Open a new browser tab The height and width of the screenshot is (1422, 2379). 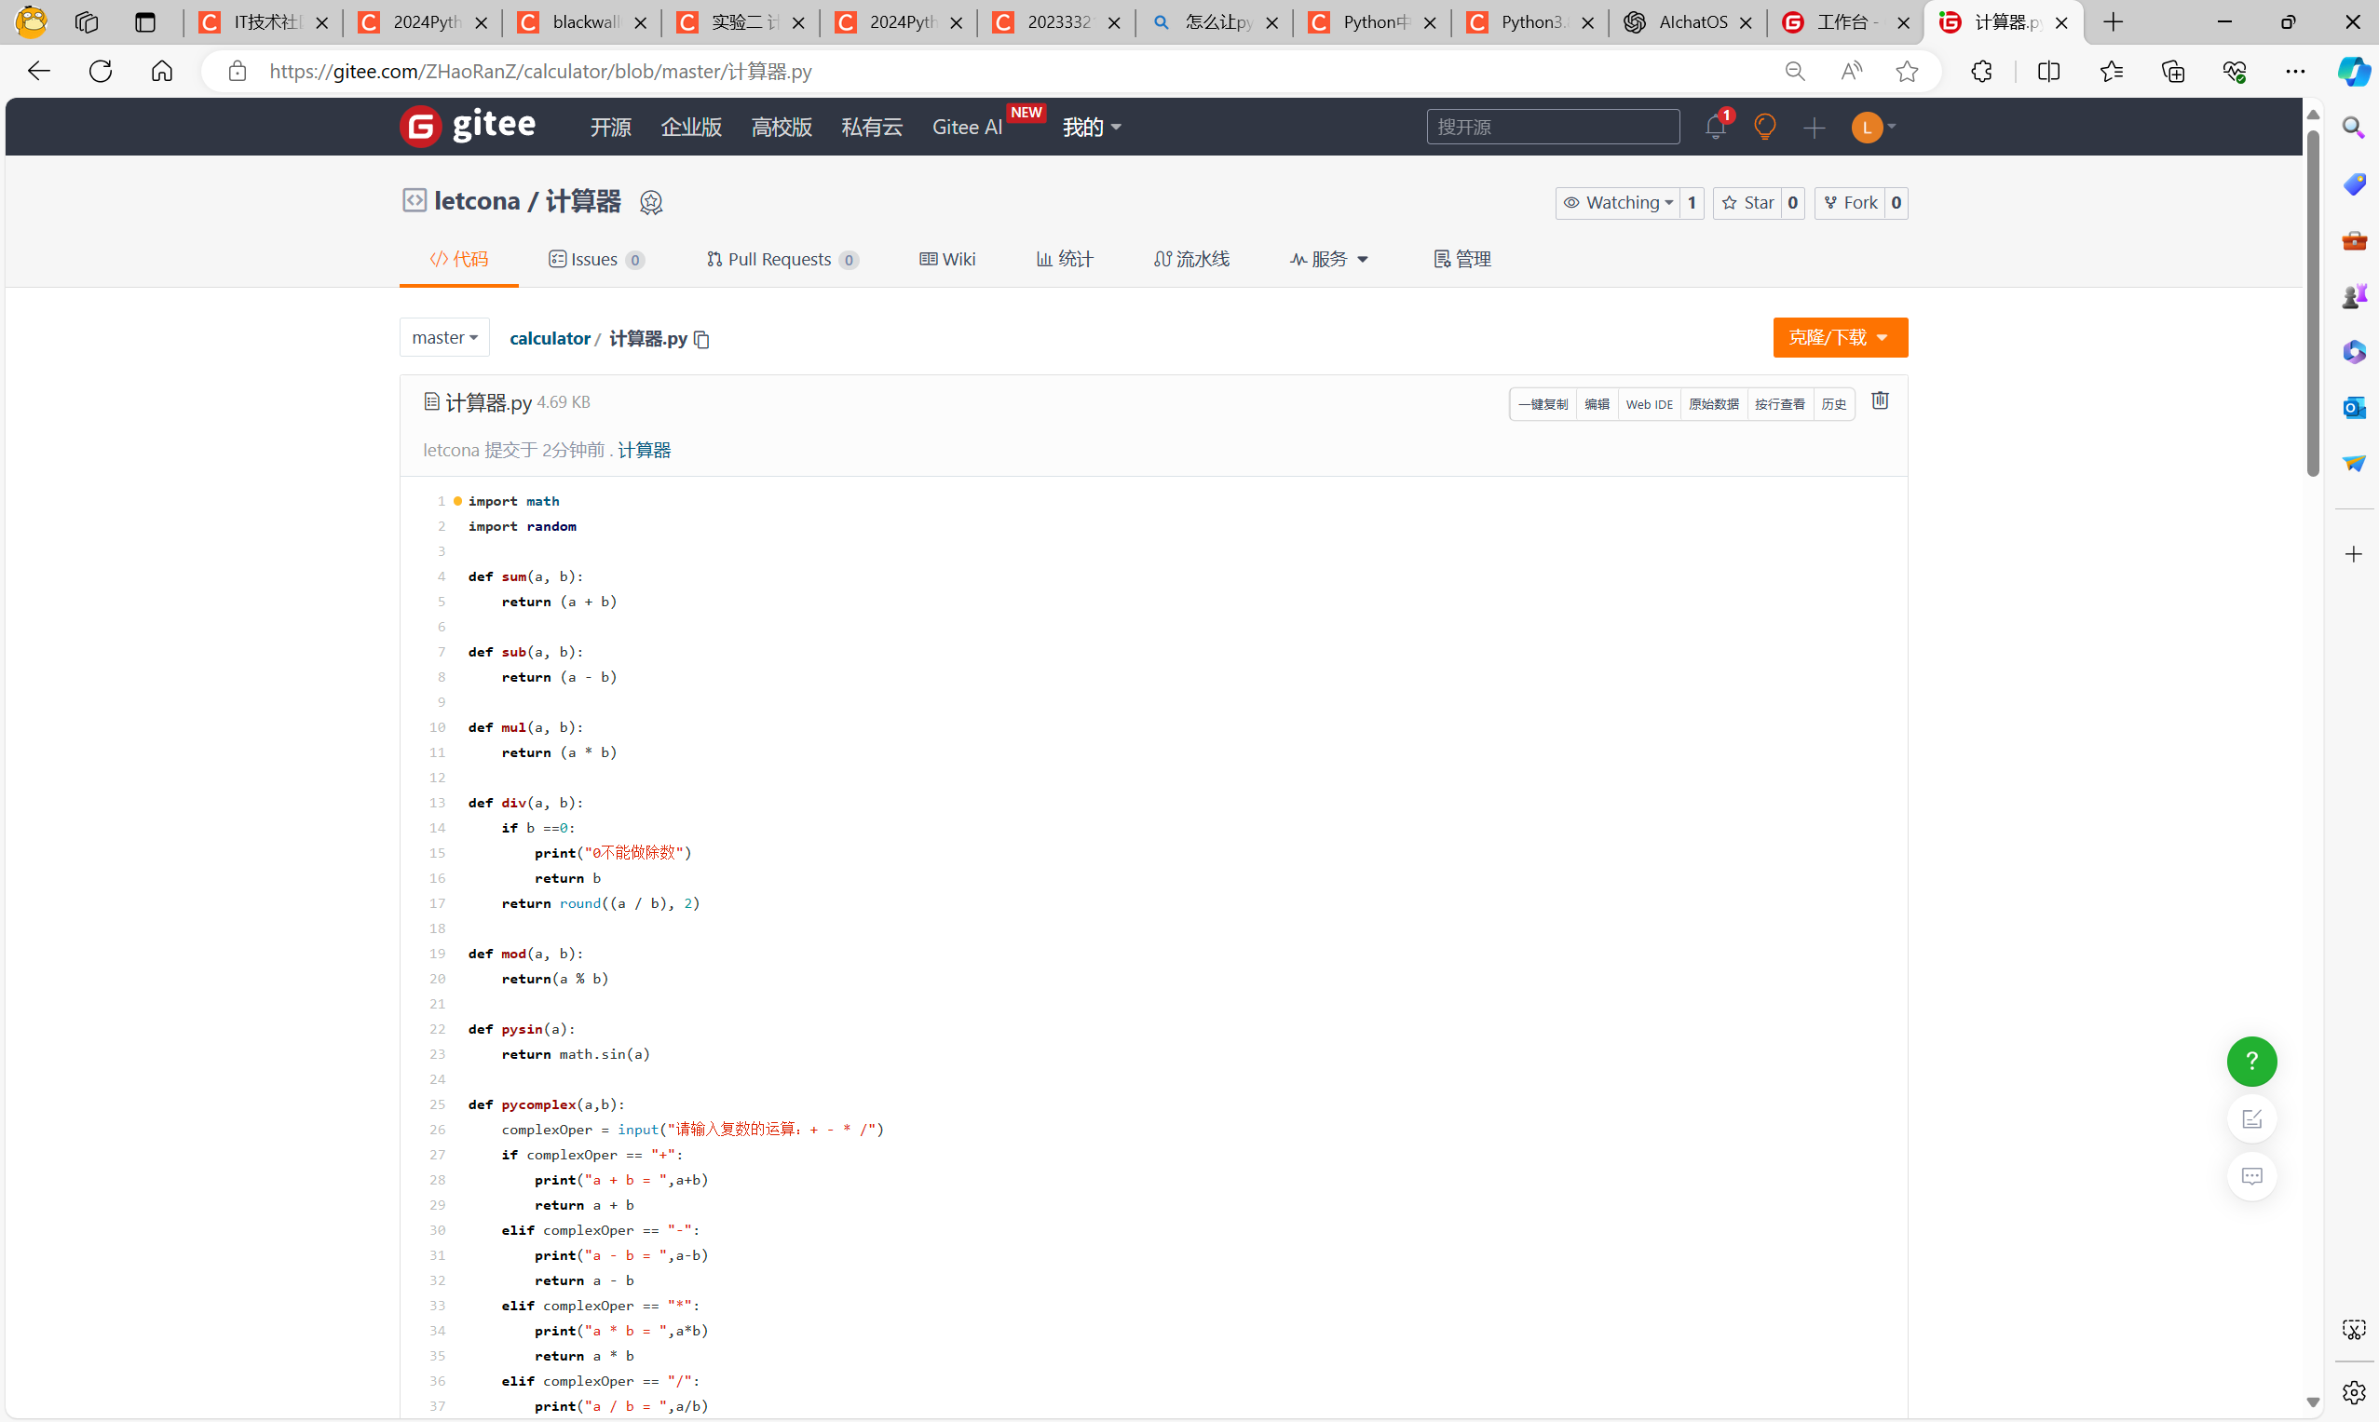click(x=2113, y=22)
